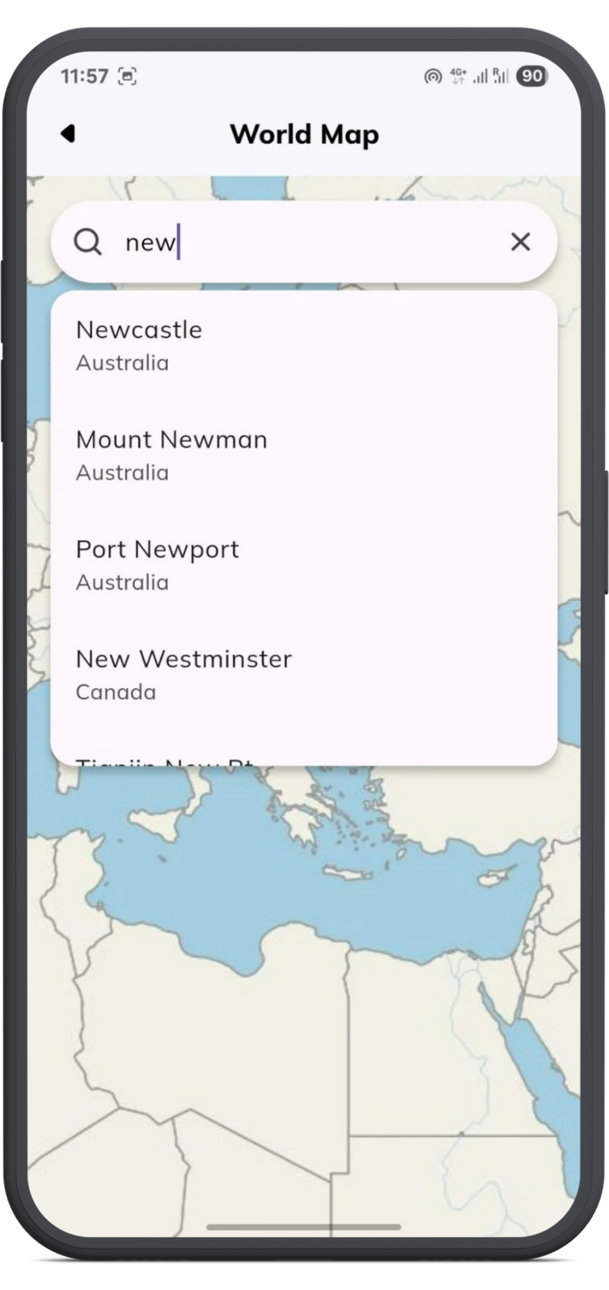Choose Mount Newman from results

pyautogui.click(x=303, y=455)
